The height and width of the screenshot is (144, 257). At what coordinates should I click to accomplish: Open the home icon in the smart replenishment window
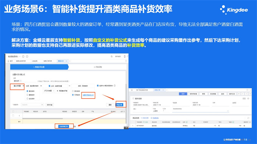8,61
